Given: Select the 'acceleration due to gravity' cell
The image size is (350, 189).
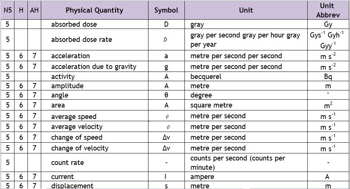Looking at the screenshot, I should tap(94, 66).
